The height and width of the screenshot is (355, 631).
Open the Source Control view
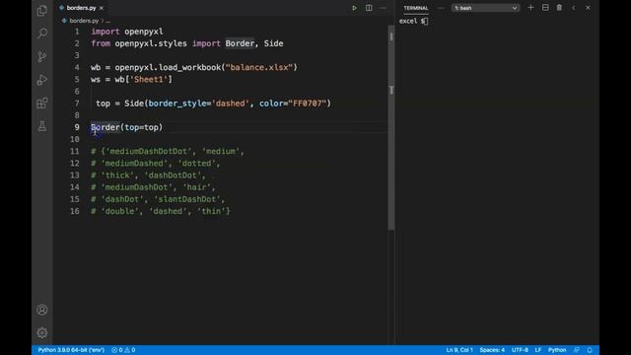point(41,56)
